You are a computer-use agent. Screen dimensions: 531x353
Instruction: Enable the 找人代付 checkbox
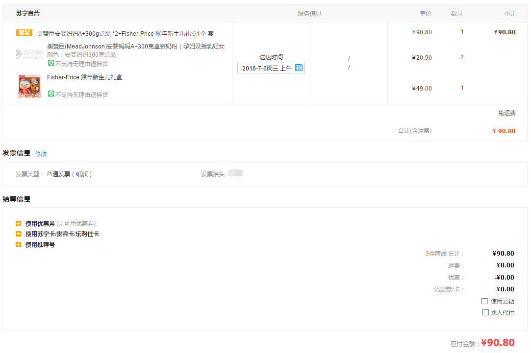pos(486,312)
